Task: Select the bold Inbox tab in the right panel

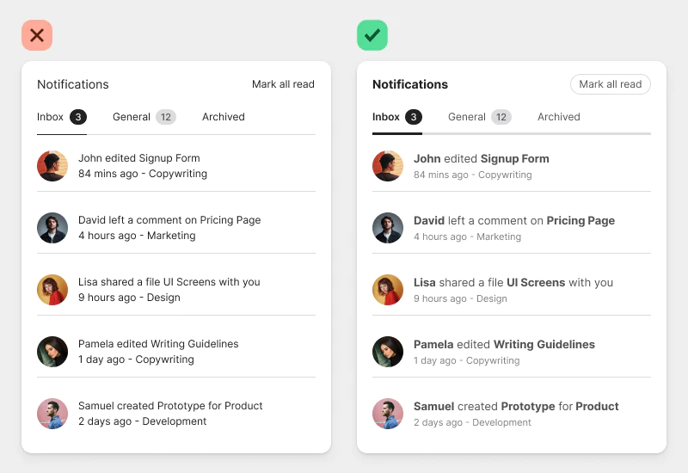Action: (x=385, y=117)
